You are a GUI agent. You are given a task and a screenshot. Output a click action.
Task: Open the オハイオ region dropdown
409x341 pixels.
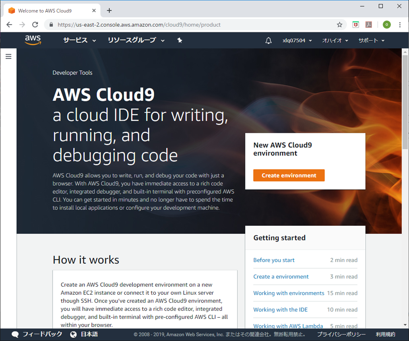click(335, 40)
